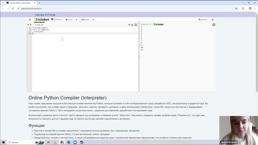
Task: Click the Python3 mode indicator
Action: 56,19
